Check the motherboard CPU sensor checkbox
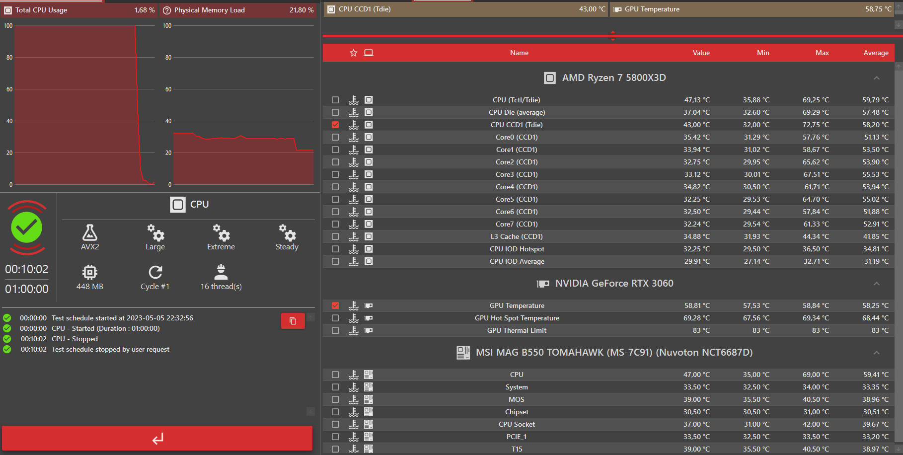The image size is (903, 455). pyautogui.click(x=335, y=375)
